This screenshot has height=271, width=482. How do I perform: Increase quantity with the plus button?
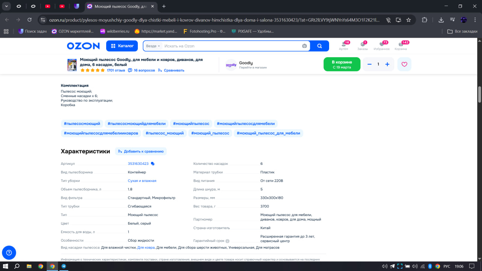click(x=387, y=64)
